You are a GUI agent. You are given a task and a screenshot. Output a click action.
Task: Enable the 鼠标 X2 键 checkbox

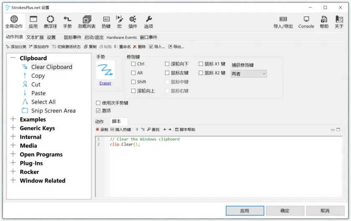click(201, 73)
